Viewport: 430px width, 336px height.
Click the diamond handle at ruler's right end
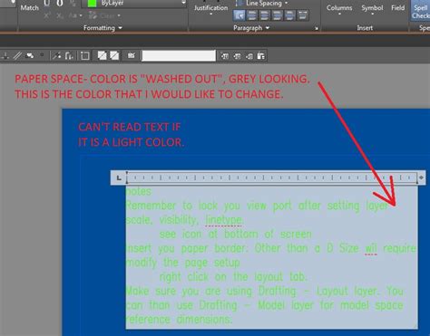(421, 178)
